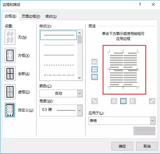Click the diagonal down border icon

pos(152,101)
